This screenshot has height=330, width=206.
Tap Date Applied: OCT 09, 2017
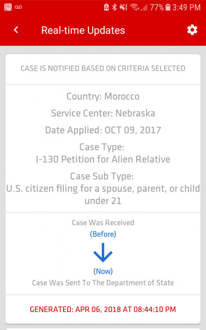tap(103, 130)
